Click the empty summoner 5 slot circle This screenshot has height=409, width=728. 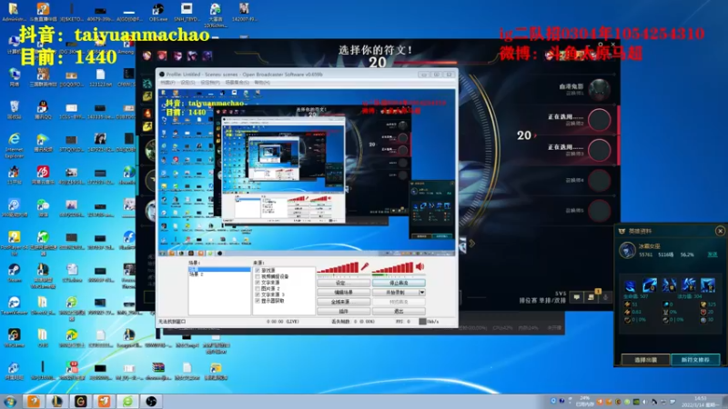click(599, 211)
